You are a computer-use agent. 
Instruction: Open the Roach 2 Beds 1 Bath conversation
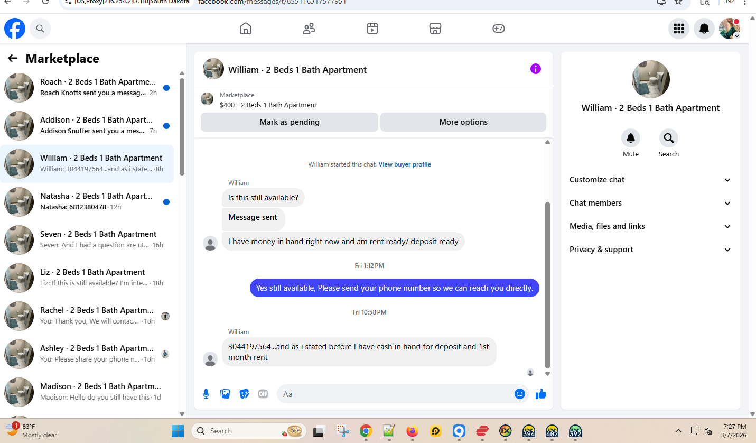(87, 88)
